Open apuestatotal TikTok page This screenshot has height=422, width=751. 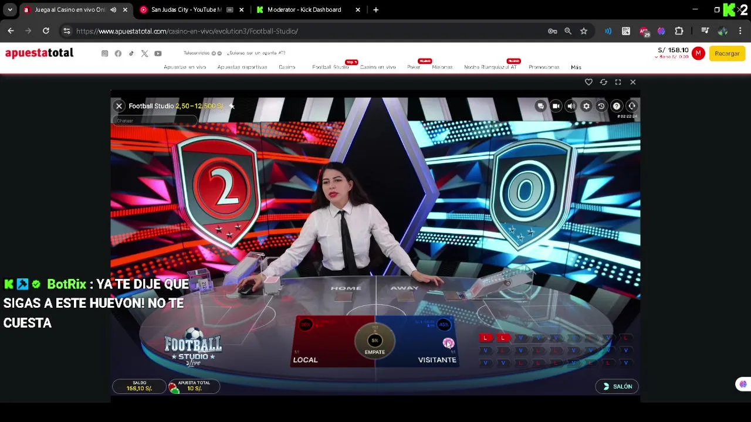tap(131, 53)
